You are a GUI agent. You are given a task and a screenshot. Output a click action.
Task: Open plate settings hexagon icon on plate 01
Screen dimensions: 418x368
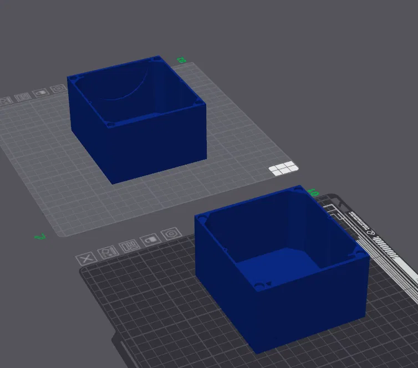tap(171, 234)
